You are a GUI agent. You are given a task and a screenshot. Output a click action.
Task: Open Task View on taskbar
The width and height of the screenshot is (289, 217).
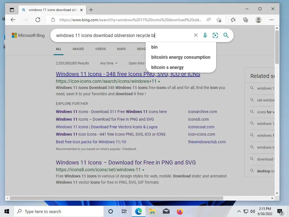124,211
